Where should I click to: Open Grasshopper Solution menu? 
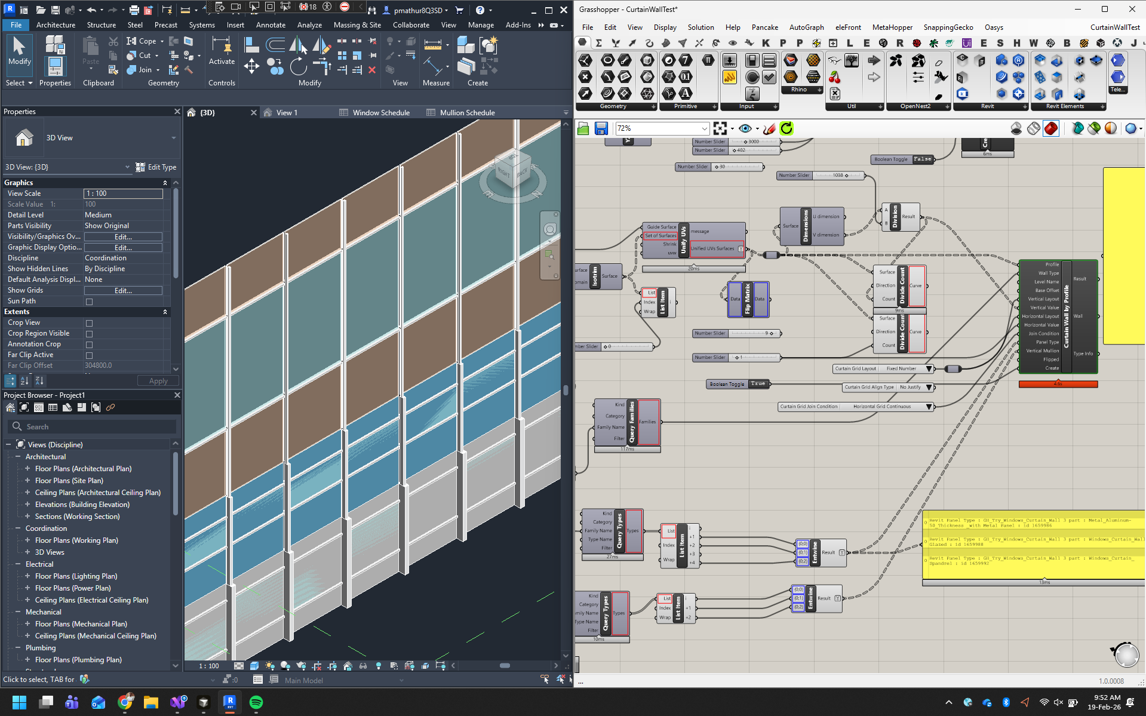click(700, 27)
